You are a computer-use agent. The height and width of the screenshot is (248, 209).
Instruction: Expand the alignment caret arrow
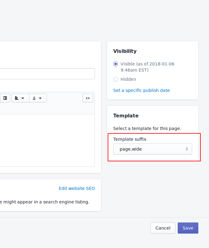23,98
